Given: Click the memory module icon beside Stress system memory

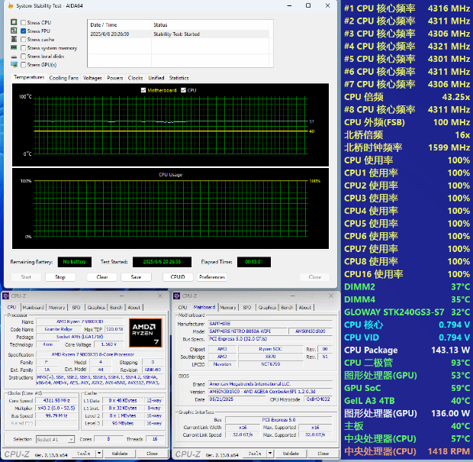Looking at the screenshot, I should 14,47.
